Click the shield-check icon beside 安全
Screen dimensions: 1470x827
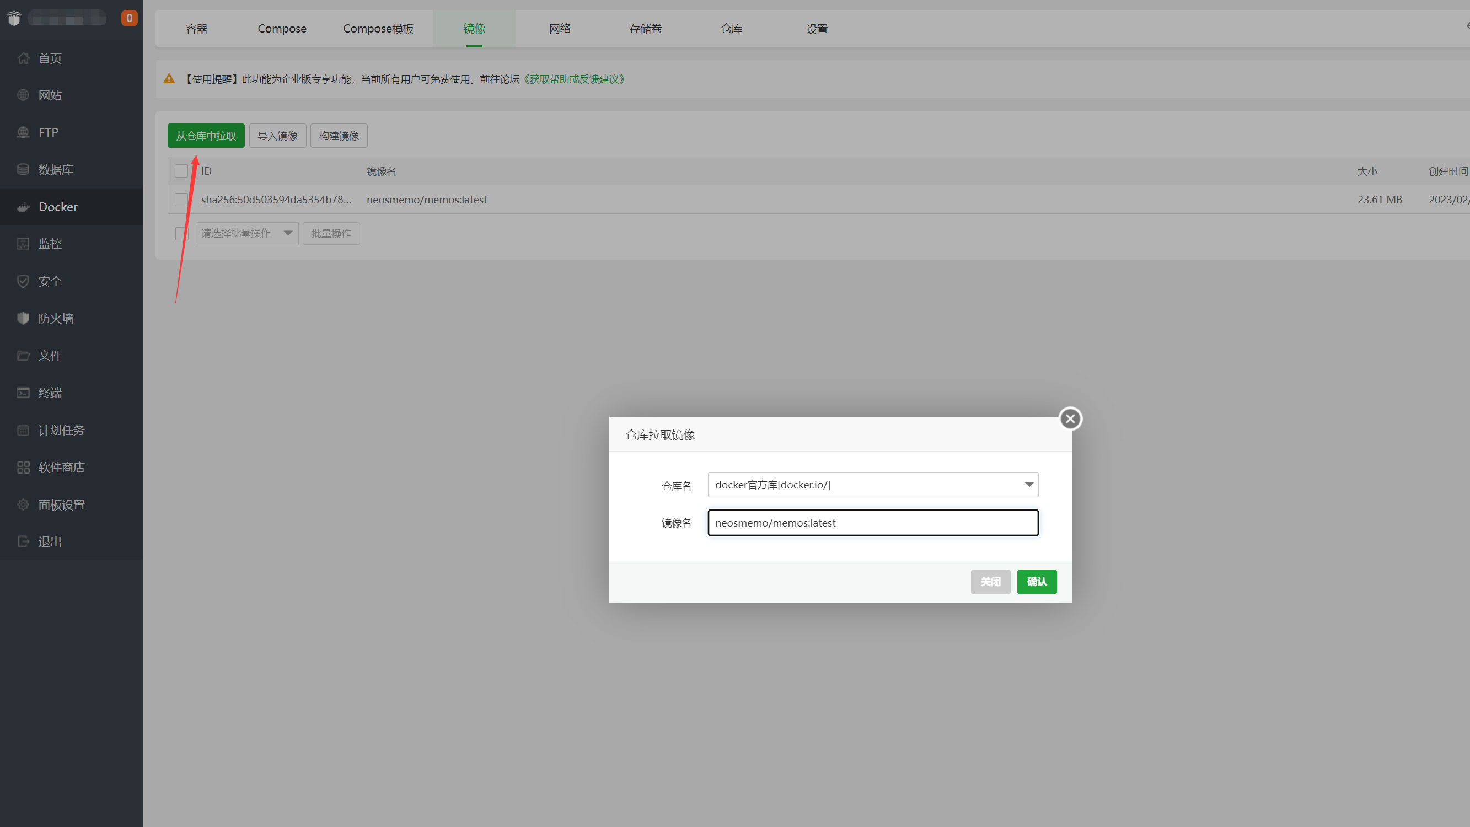tap(23, 281)
